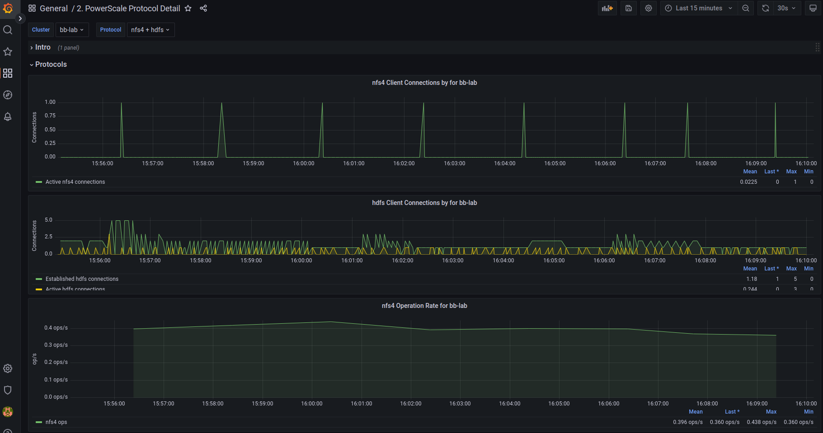Sort nfs4 connections legend by Max
Screen dimensions: 823x433
click(x=791, y=172)
